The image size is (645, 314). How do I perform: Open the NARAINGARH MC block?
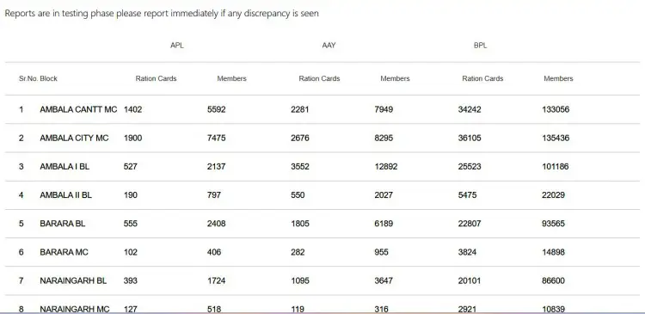(75, 309)
